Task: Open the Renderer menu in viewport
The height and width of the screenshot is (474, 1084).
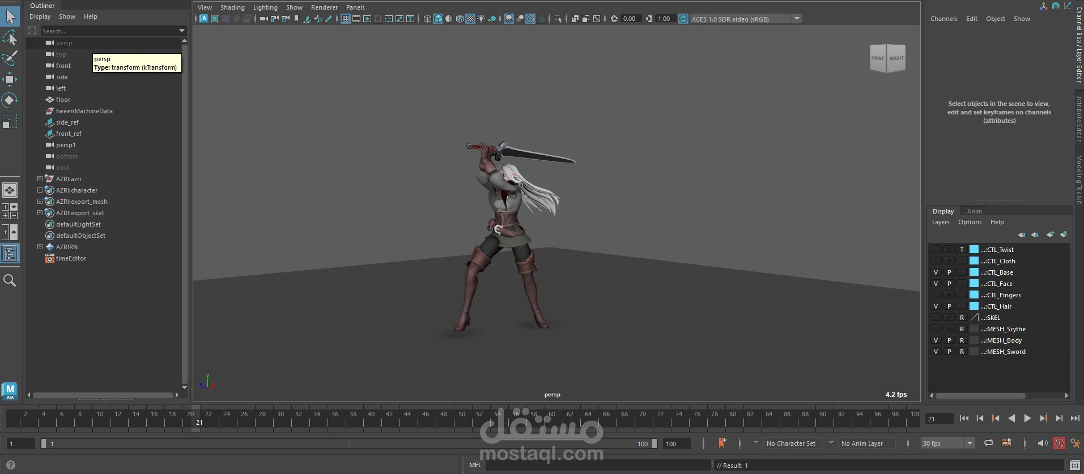Action: 324,7
